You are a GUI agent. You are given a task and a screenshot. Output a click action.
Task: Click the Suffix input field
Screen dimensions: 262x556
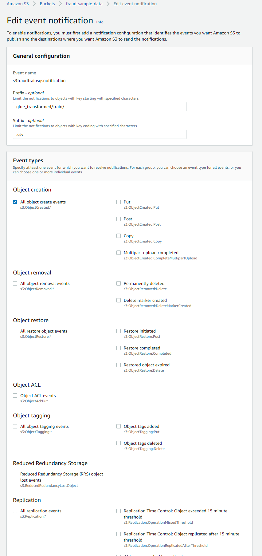(100, 134)
